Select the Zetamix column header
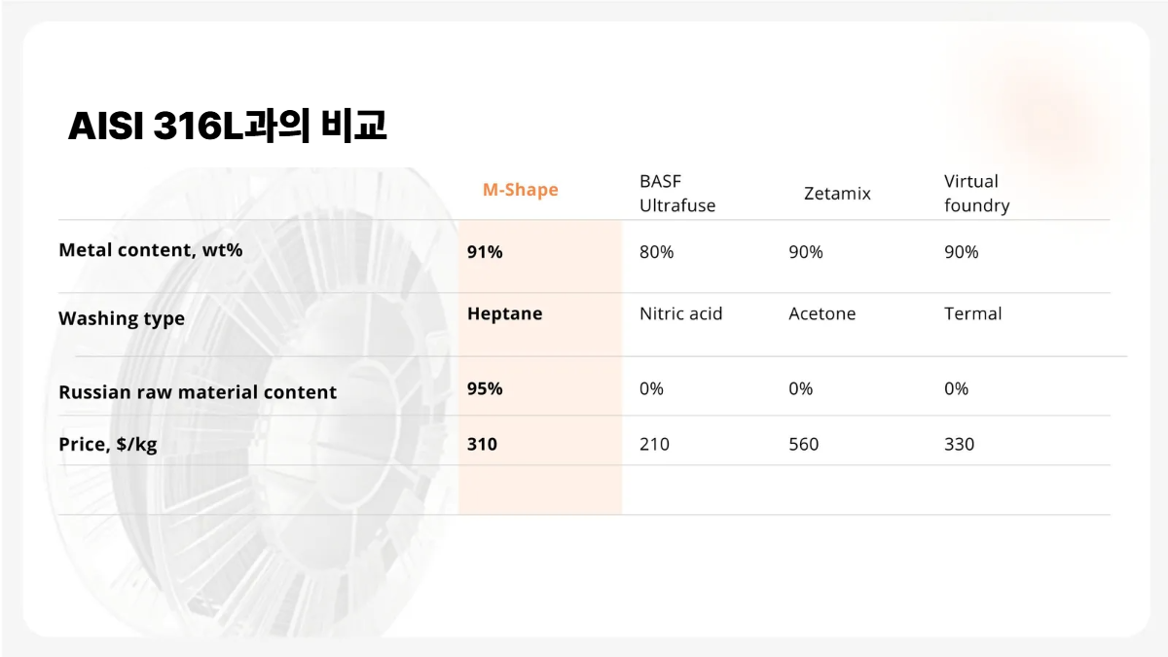Screen dimensions: 1168x657 click(837, 194)
